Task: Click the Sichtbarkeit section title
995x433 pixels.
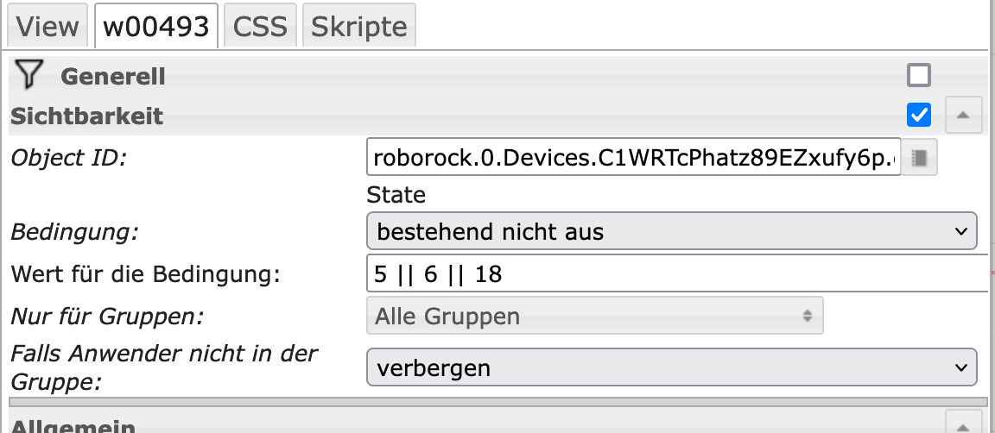Action: [87, 116]
